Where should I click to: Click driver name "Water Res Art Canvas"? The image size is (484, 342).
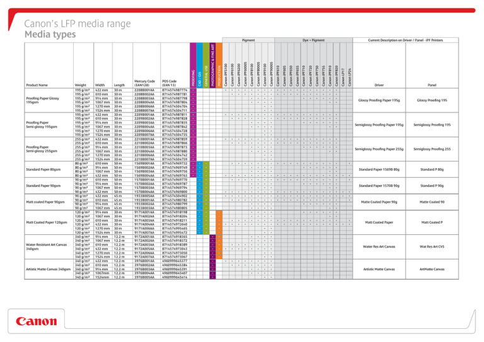(379, 247)
